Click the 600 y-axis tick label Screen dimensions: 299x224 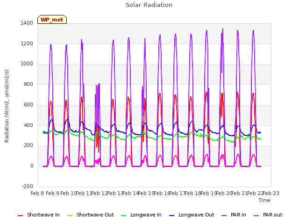[28, 105]
